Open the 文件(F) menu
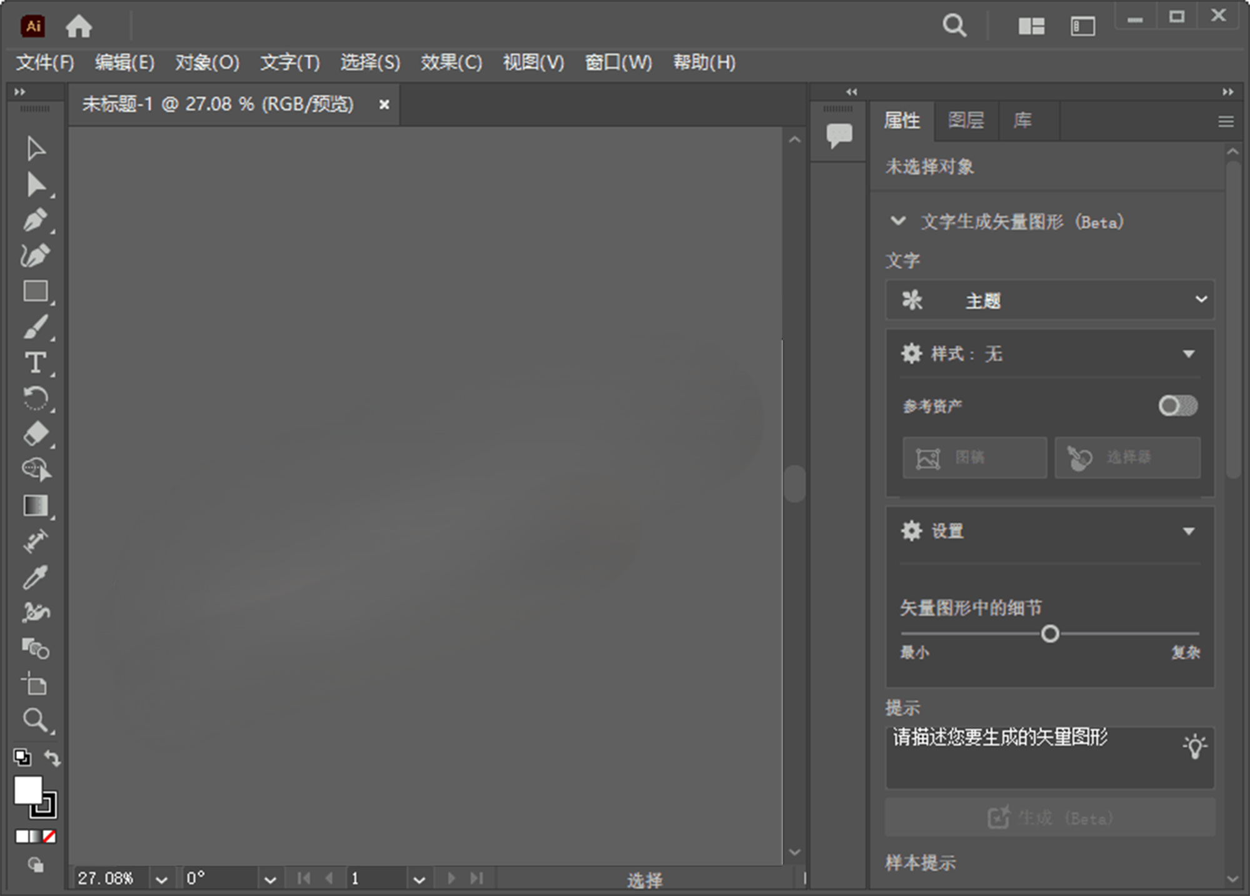Viewport: 1250px width, 896px height. pyautogui.click(x=45, y=63)
